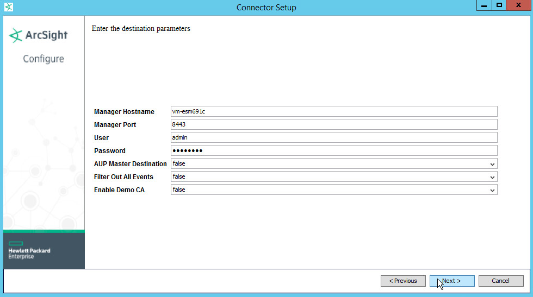
Task: Minimize the Connector Setup window
Action: [484, 5]
